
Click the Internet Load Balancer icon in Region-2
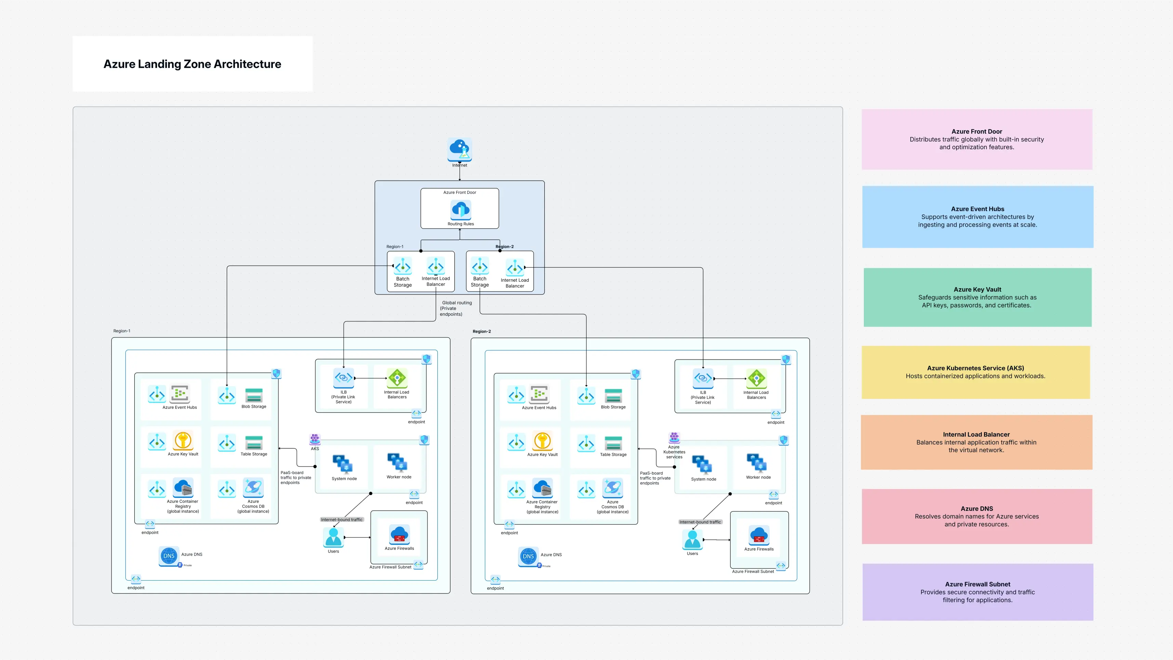point(515,268)
